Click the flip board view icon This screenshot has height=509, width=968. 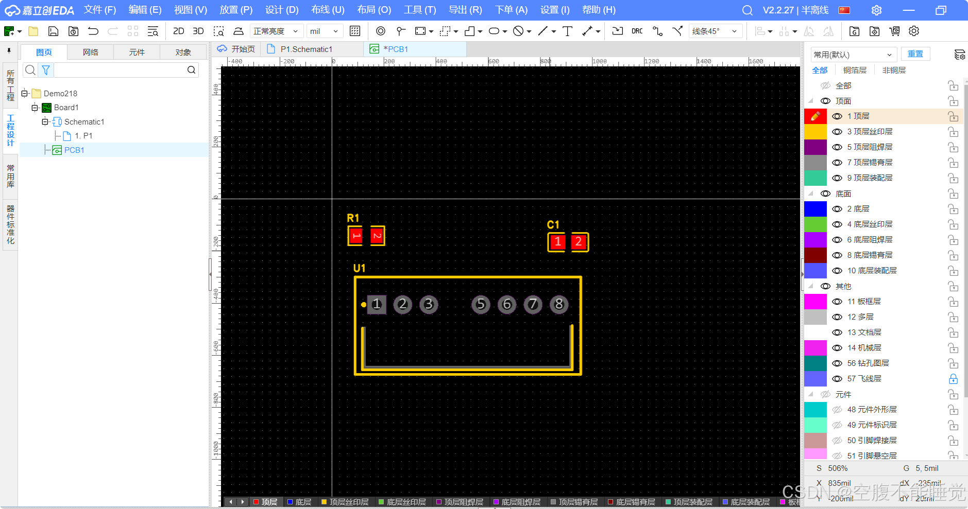point(238,31)
